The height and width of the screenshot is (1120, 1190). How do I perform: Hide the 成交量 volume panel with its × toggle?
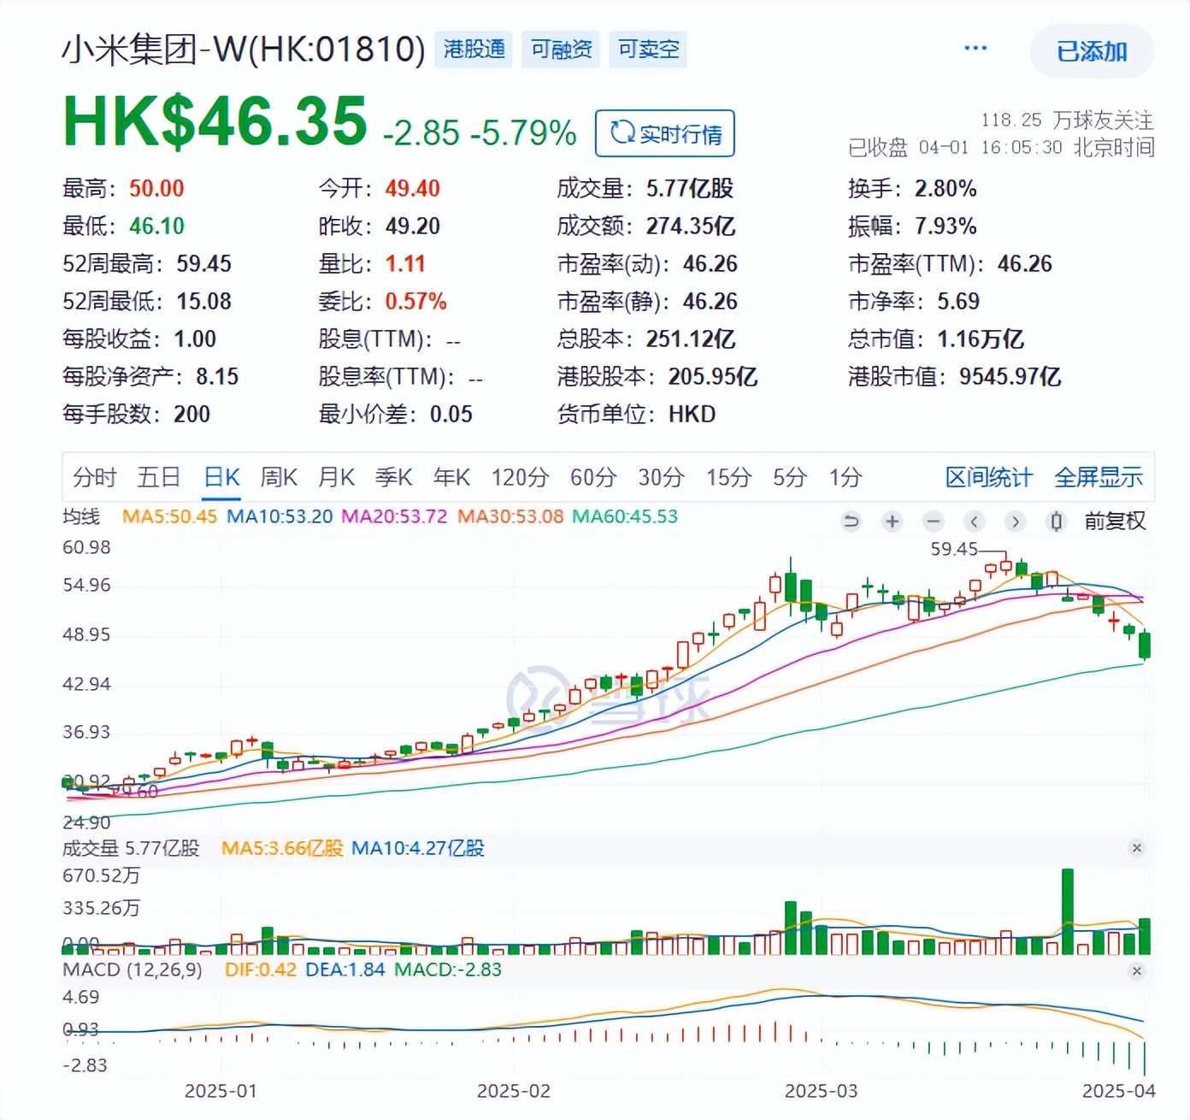point(1136,847)
